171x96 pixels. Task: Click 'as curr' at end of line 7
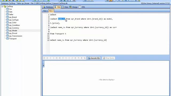113,27
